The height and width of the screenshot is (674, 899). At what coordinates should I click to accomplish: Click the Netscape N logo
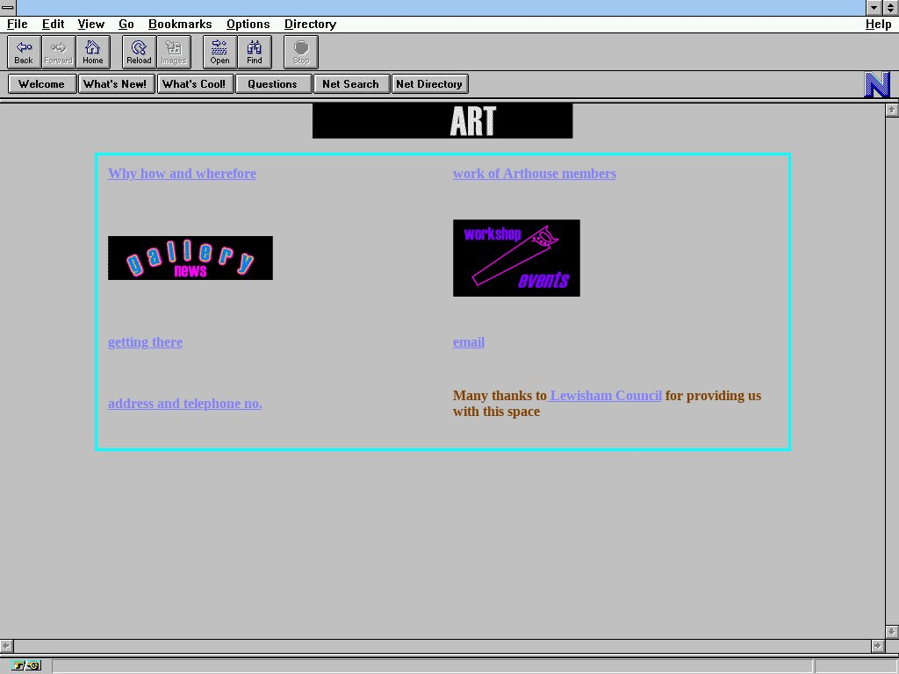[877, 84]
